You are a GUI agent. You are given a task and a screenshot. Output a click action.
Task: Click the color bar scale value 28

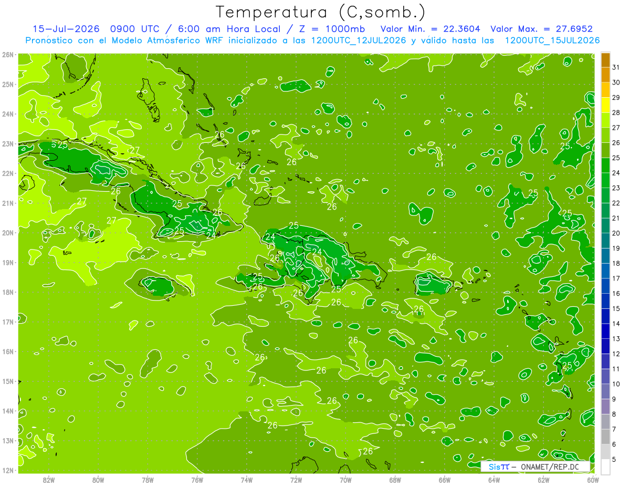(x=616, y=112)
